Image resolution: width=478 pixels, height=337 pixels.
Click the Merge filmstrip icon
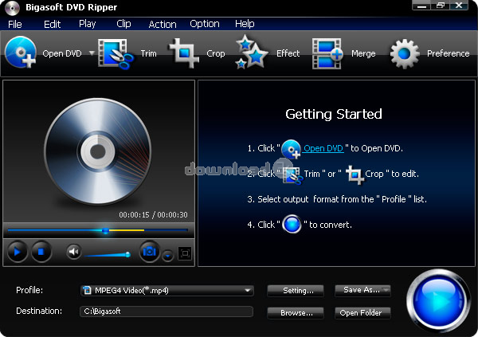tap(327, 53)
